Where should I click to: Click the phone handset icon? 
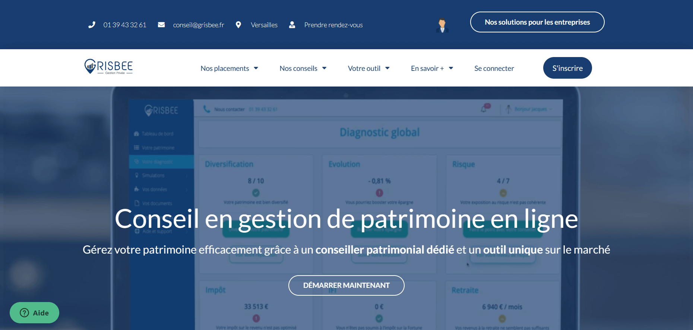tap(92, 25)
